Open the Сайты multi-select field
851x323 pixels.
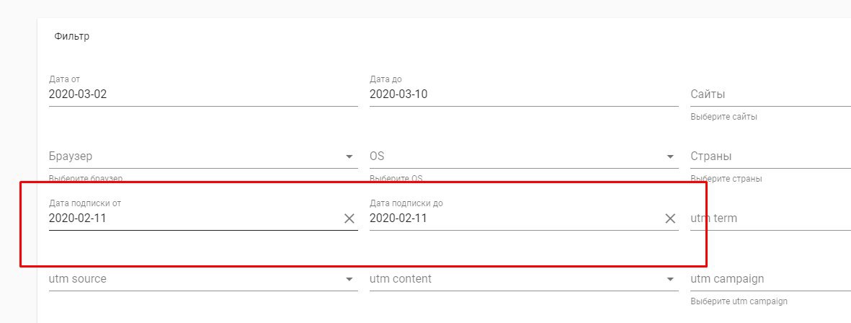click(x=771, y=94)
